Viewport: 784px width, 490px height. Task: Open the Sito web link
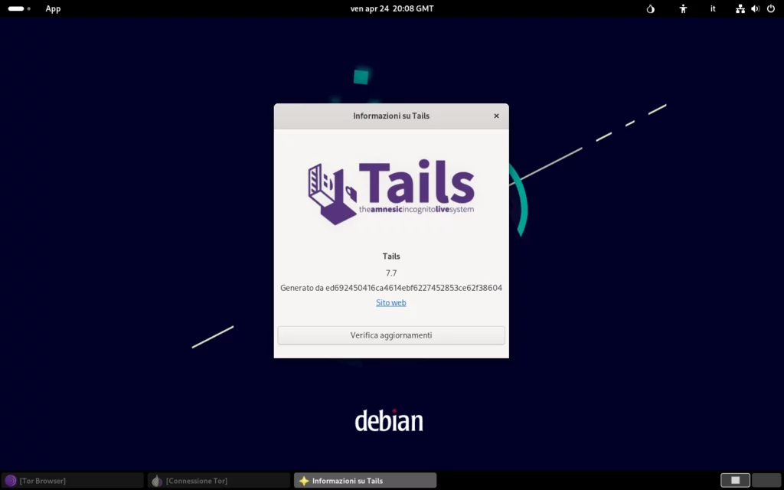pyautogui.click(x=391, y=302)
